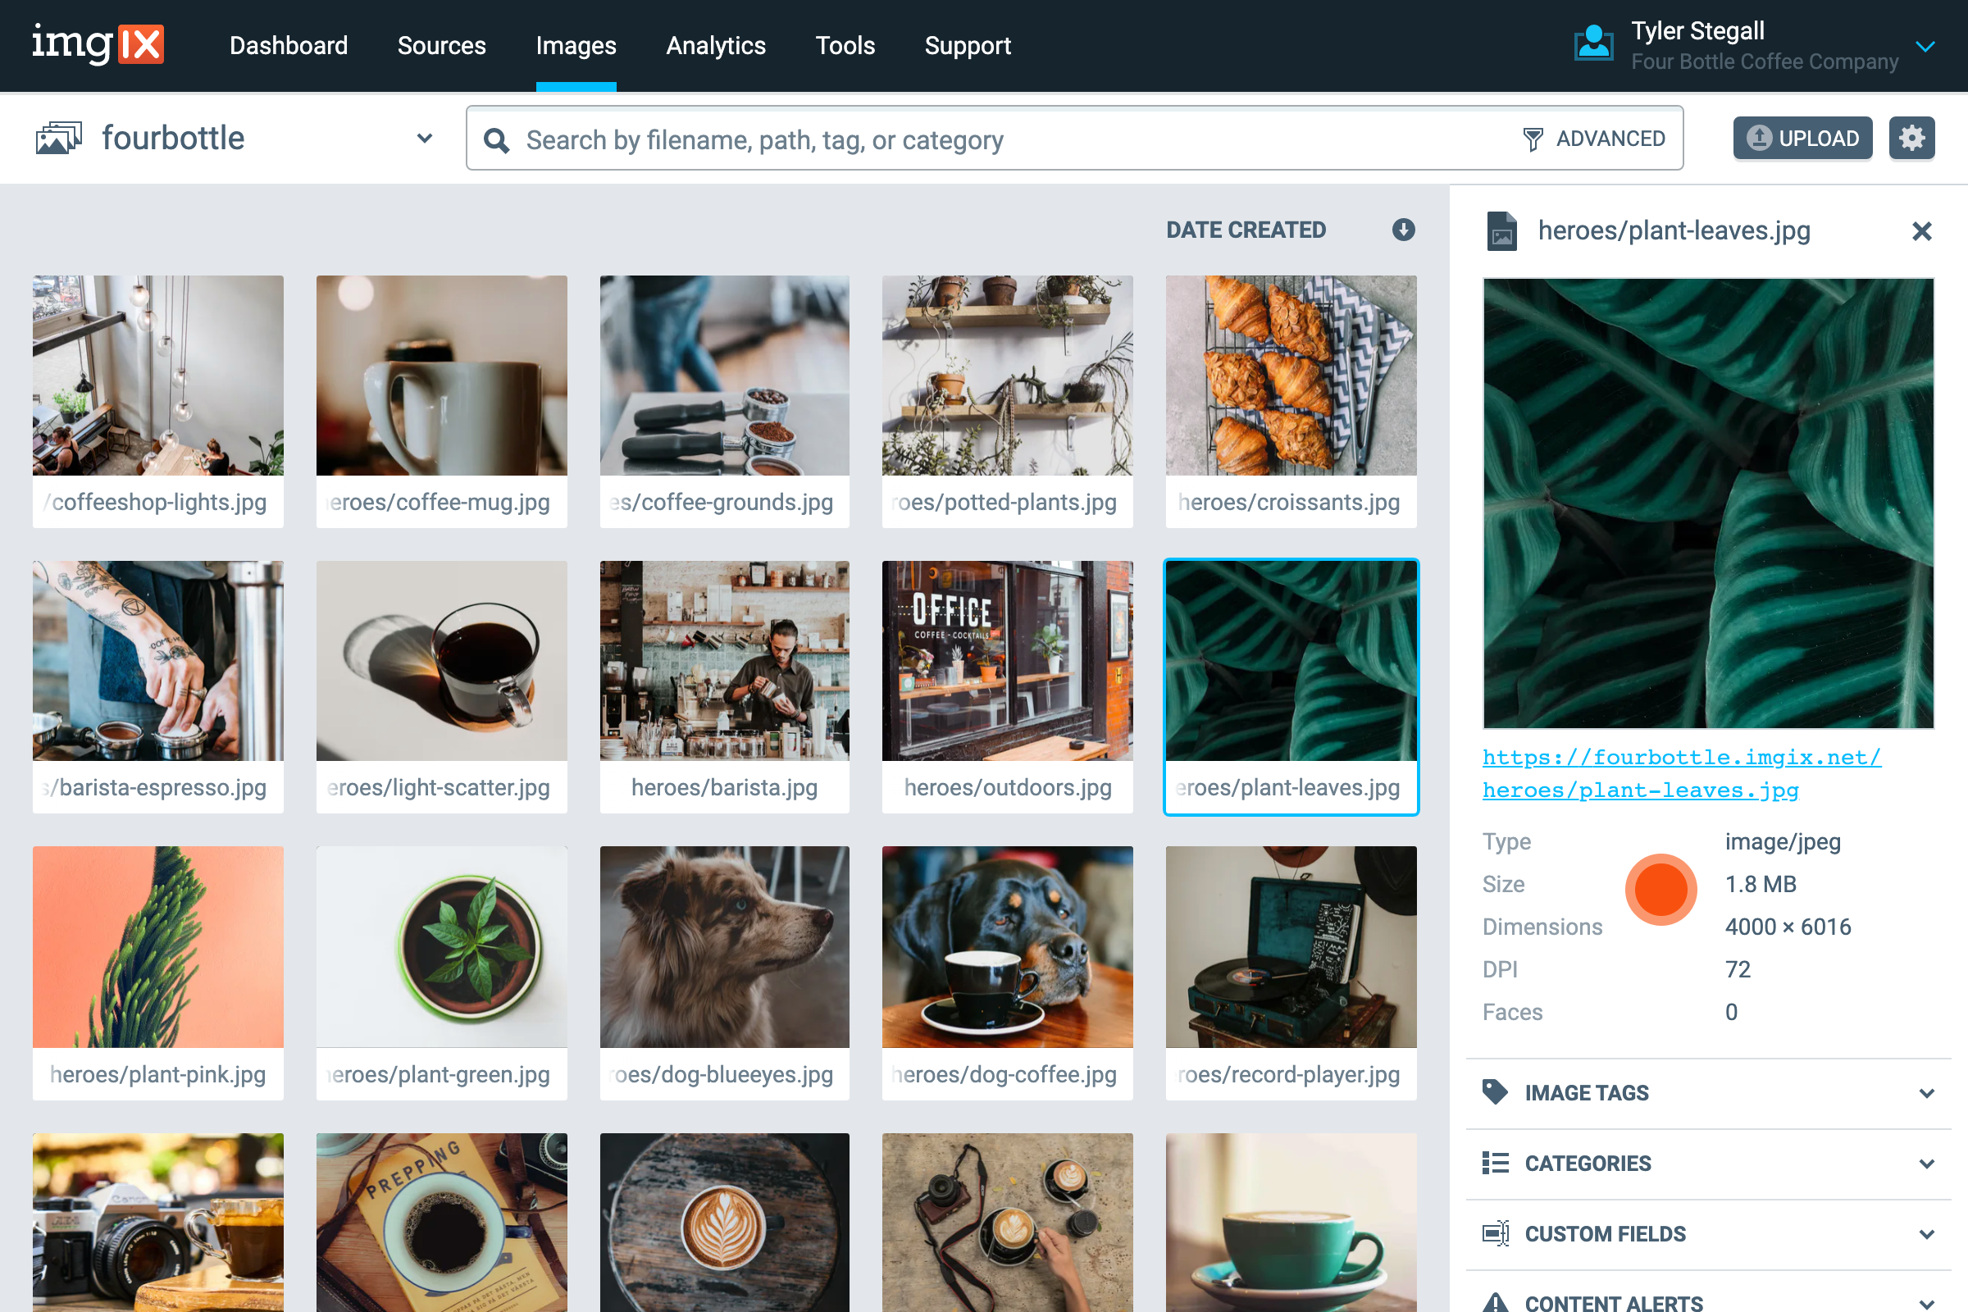Click the Upload button
Image resolution: width=1968 pixels, height=1312 pixels.
[1802, 138]
